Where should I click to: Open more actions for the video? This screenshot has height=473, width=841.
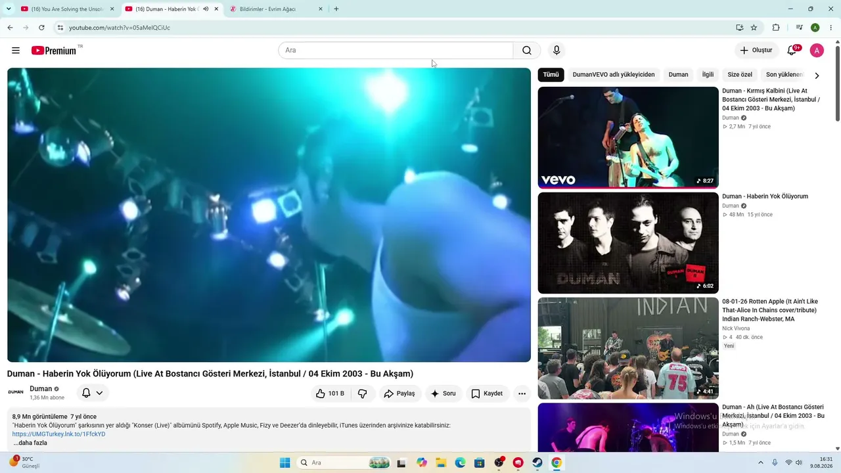pyautogui.click(x=522, y=394)
